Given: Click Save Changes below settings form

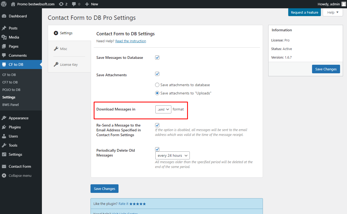Looking at the screenshot, I should coord(104,189).
